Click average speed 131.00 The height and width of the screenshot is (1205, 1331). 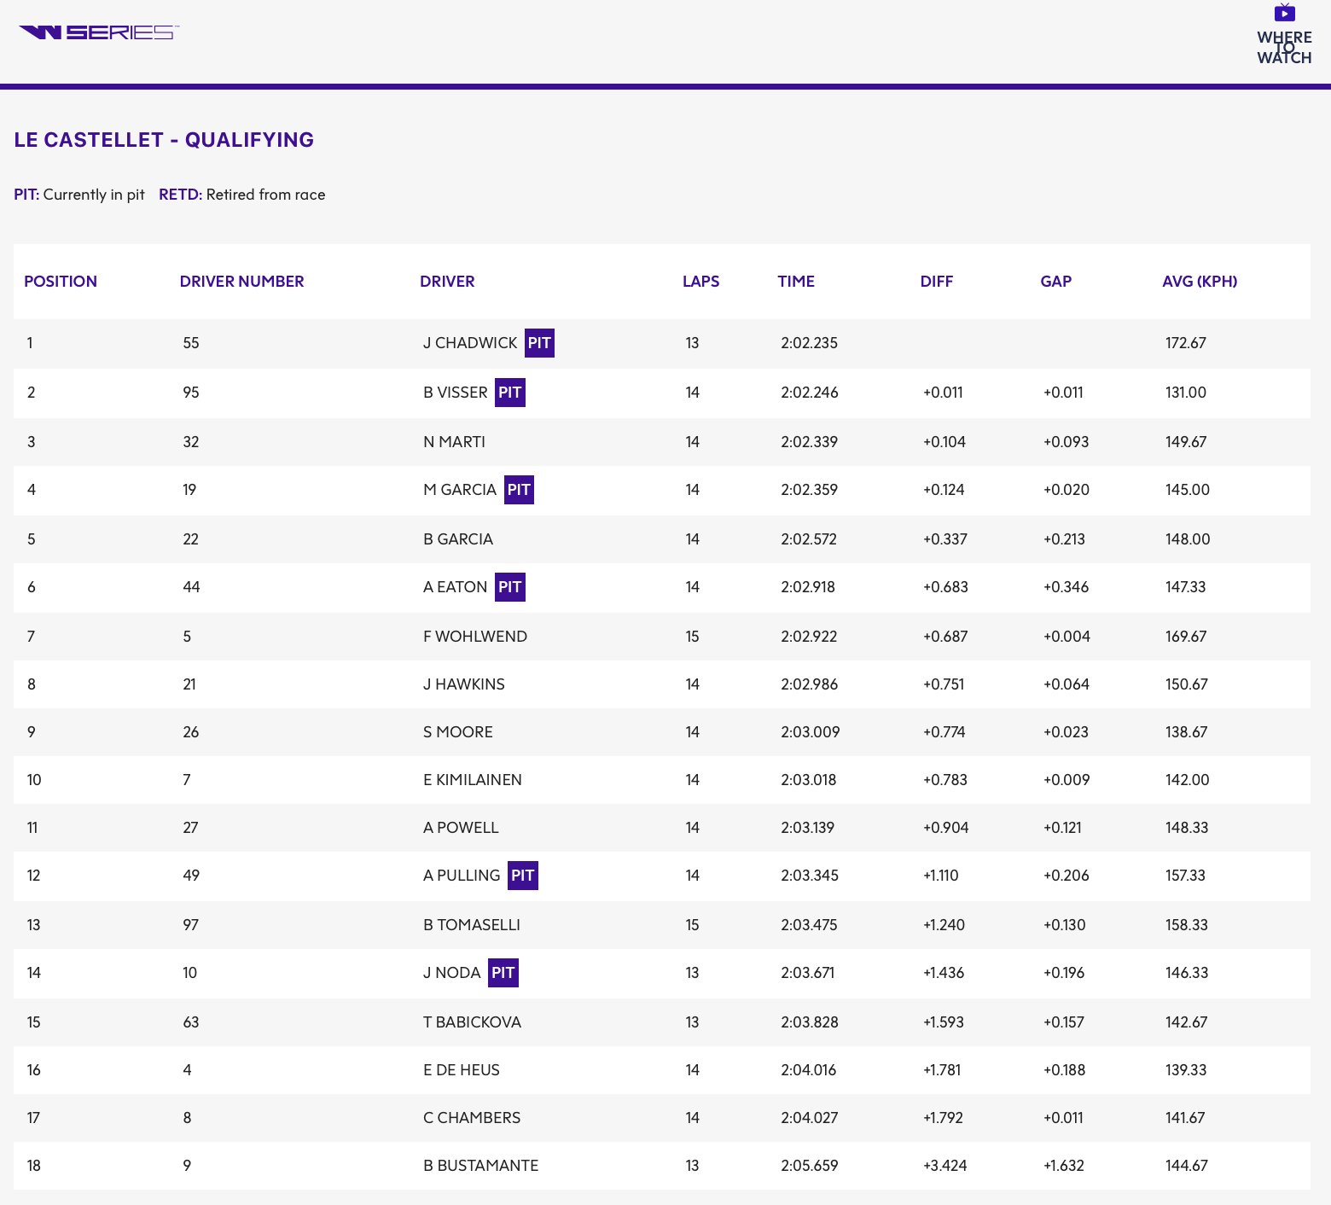1186,393
